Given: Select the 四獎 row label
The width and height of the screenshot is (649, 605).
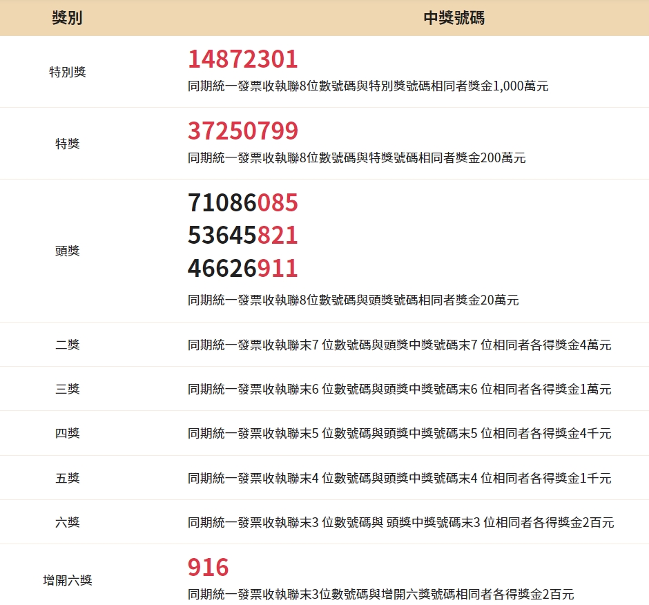Looking at the screenshot, I should pyautogui.click(x=68, y=433).
